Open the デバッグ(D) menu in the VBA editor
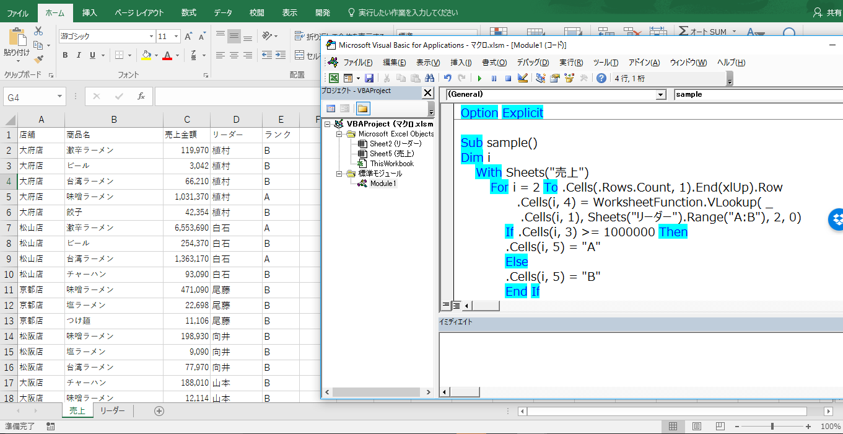The height and width of the screenshot is (434, 843). 532,63
